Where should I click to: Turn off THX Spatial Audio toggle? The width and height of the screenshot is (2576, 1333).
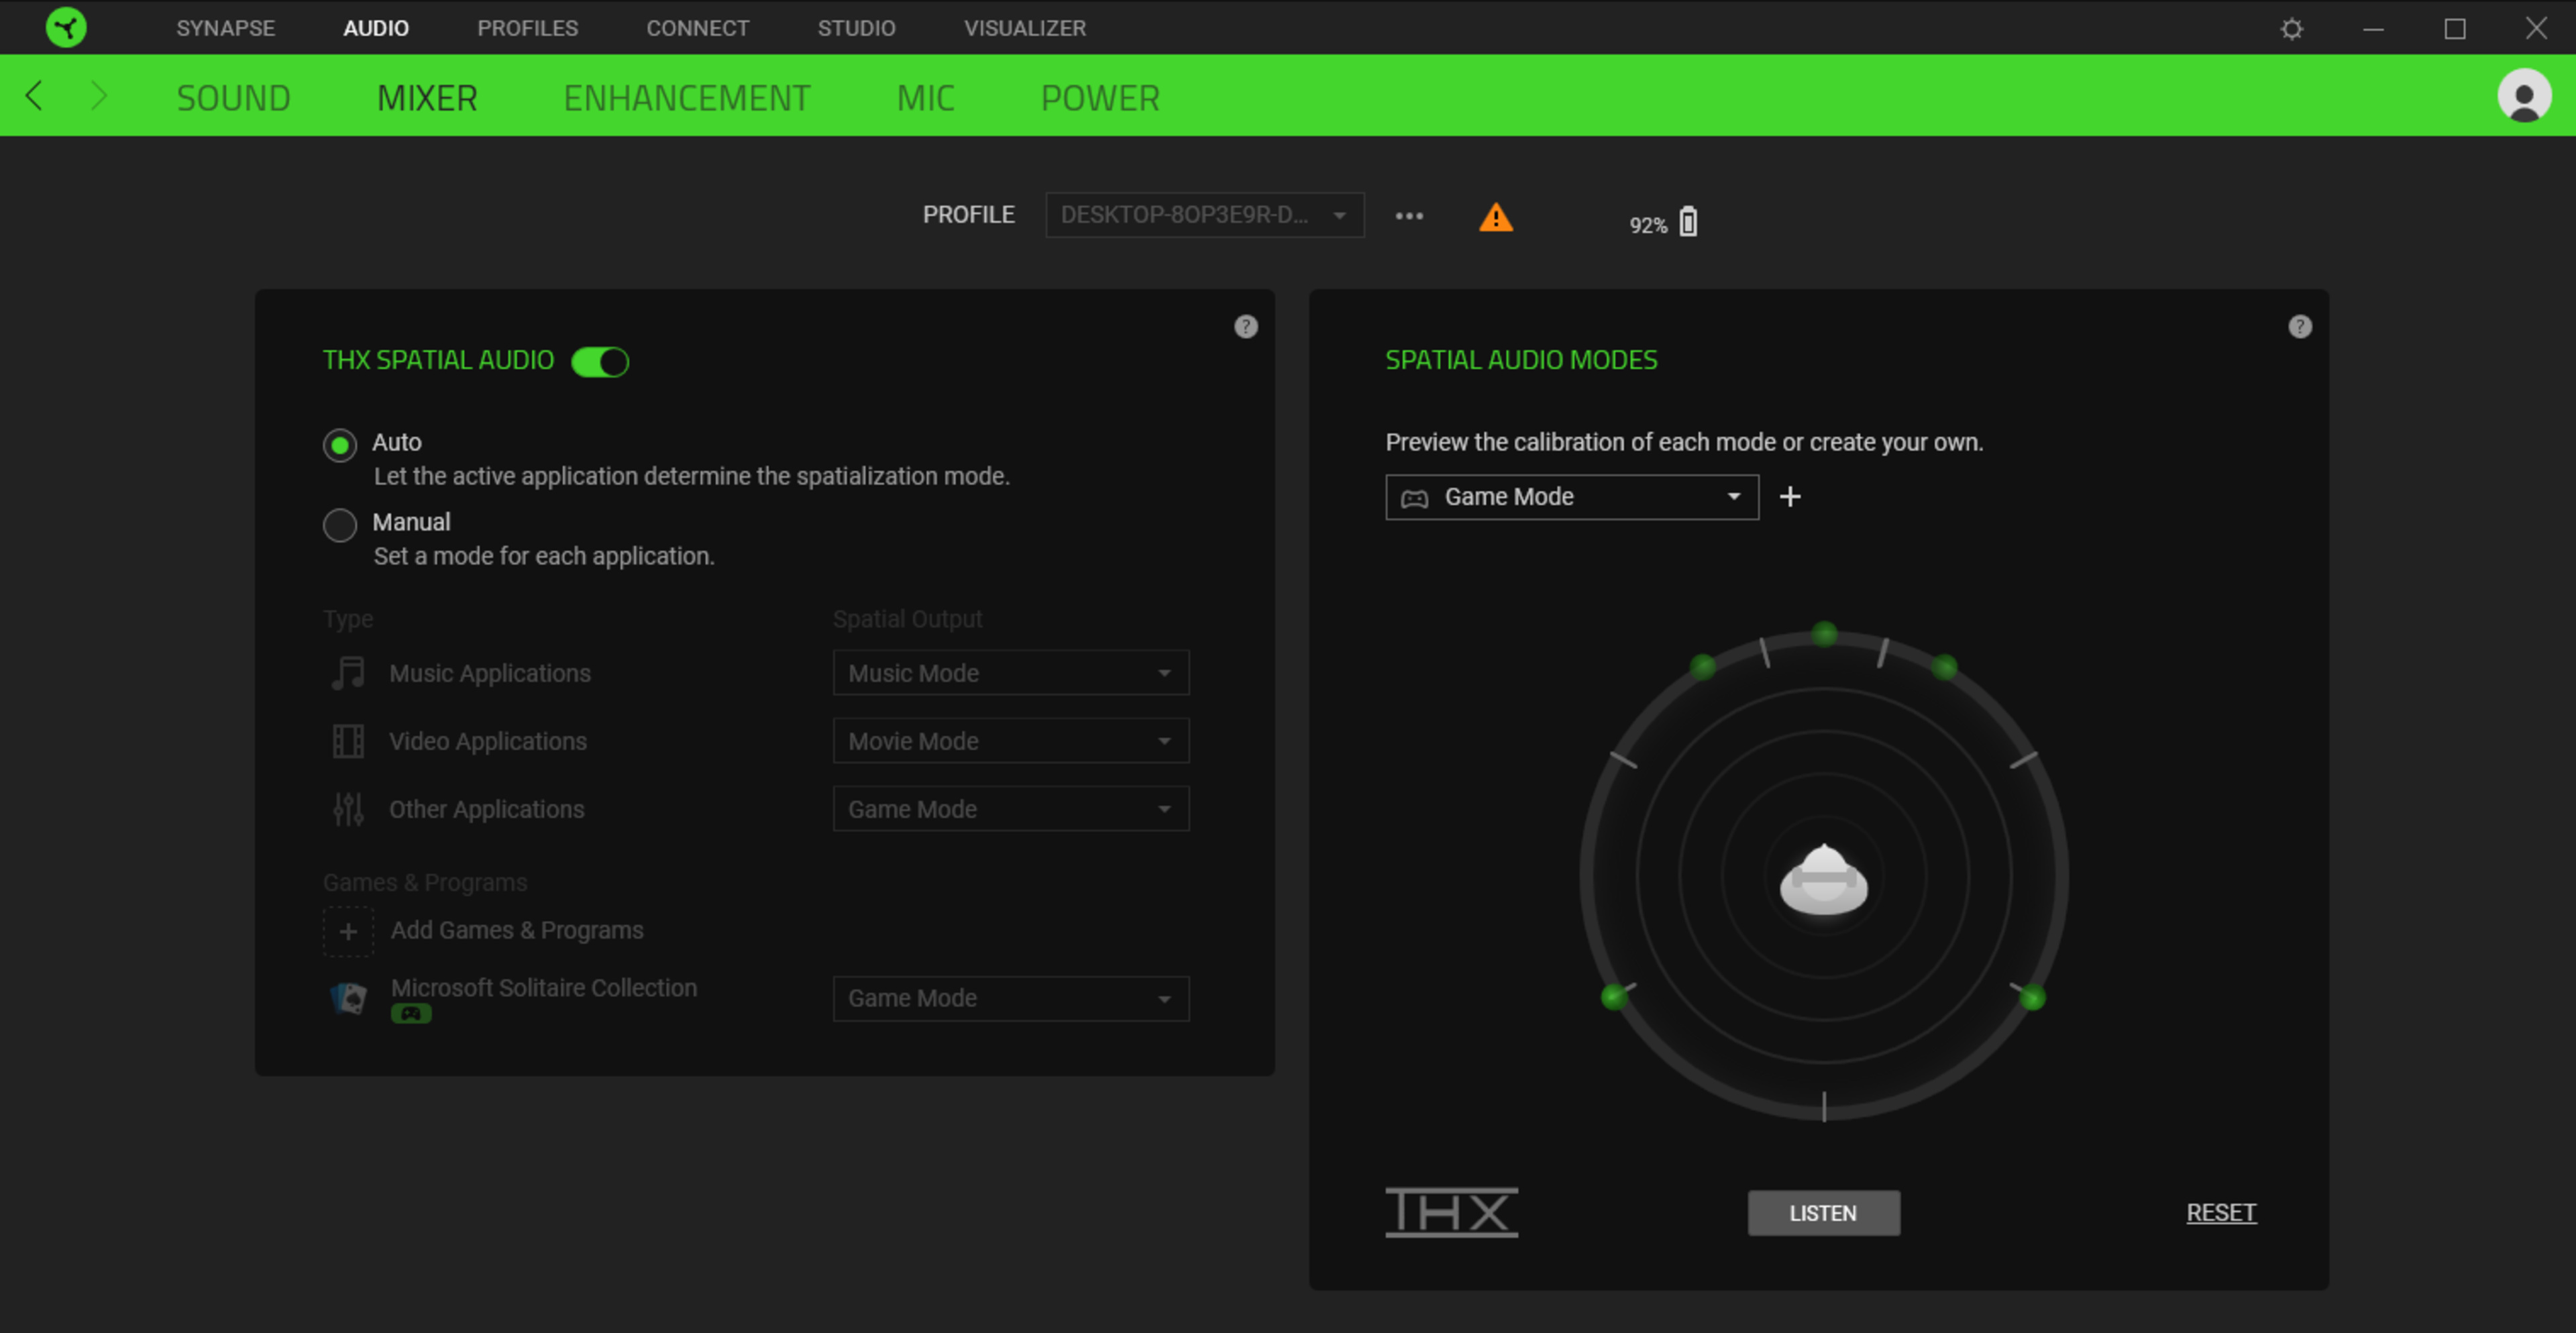600,361
